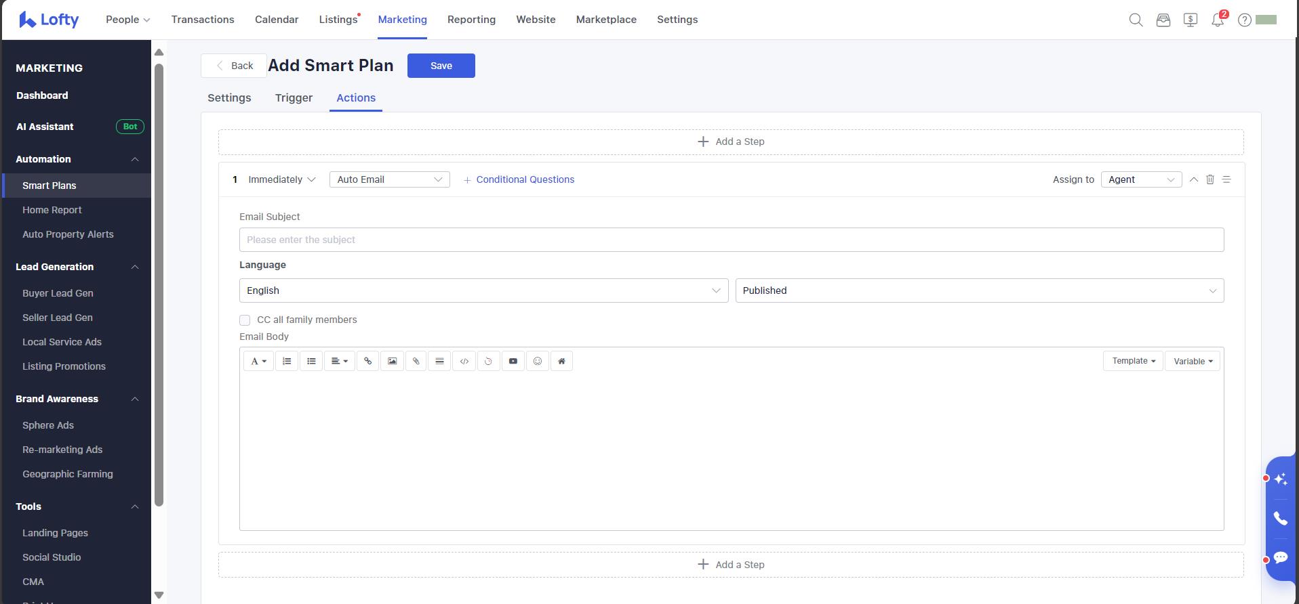1299x604 pixels.
Task: Switch to the Trigger tab
Action: coord(294,98)
